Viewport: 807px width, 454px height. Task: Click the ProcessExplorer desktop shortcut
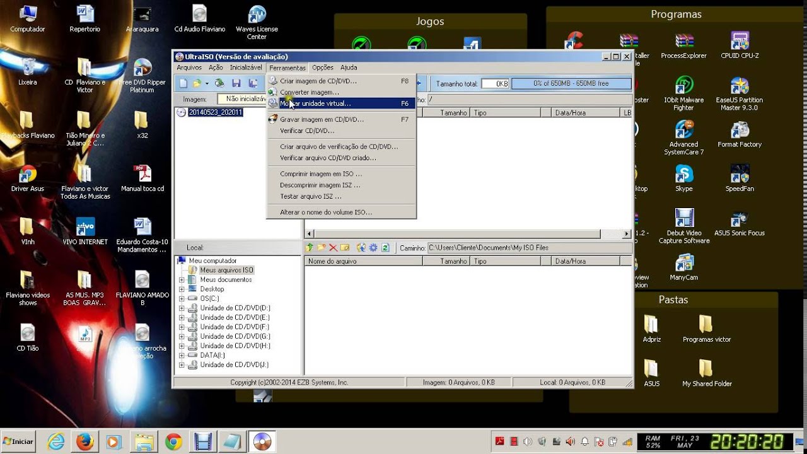[x=683, y=45]
